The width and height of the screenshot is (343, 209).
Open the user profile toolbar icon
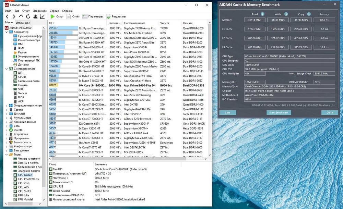(35, 16)
